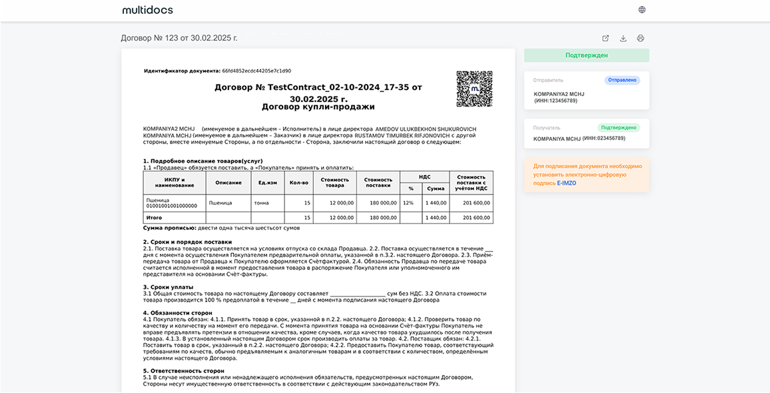
Task: Click the page title Договор № 123
Action: coord(179,38)
